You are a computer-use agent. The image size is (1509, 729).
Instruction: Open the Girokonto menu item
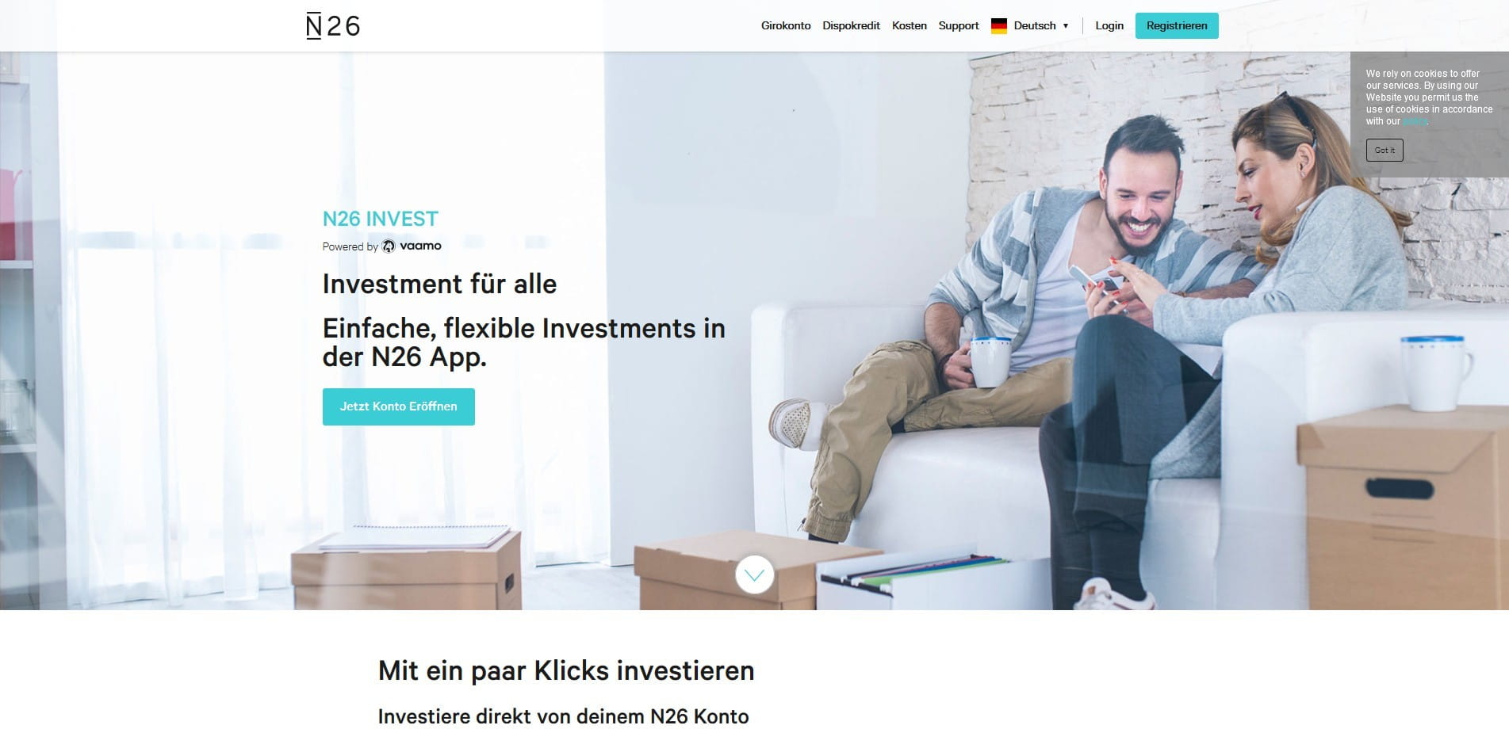786,25
